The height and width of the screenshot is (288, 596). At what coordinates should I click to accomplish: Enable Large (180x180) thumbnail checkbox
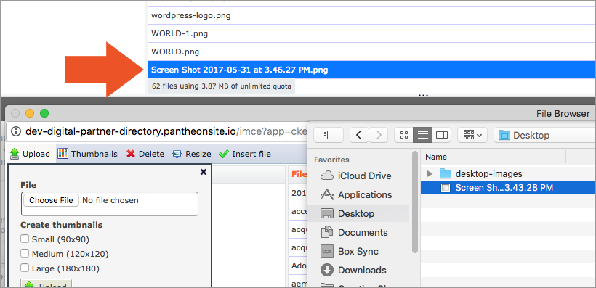[25, 268]
